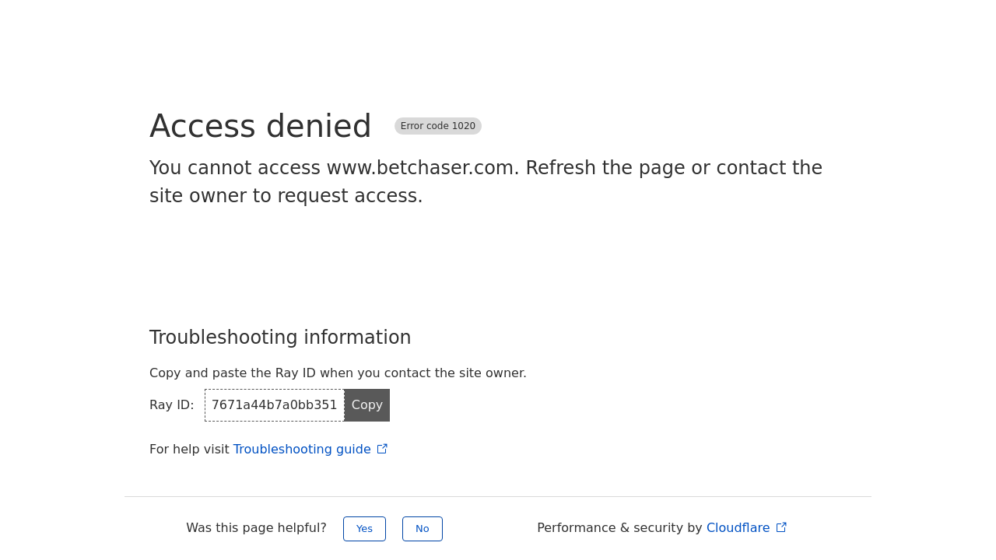Copy the Ray ID with the Copy button
The height and width of the screenshot is (560, 996).
point(367,405)
